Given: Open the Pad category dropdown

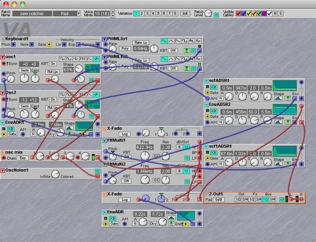Looking at the screenshot, I should coord(66,14).
